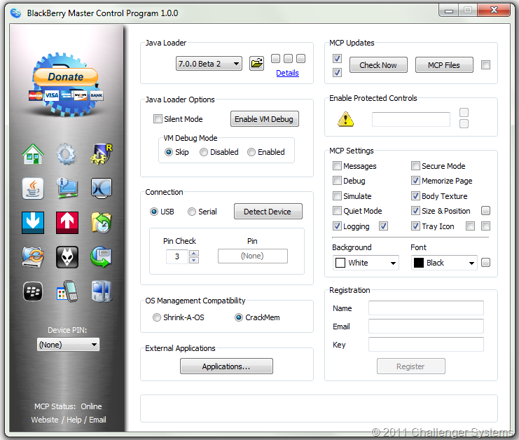Open the Font color dropdown
The width and height of the screenshot is (519, 440).
pos(444,263)
